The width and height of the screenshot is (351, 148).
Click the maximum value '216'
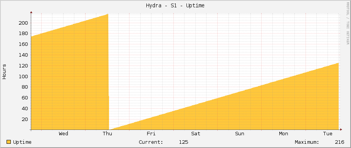339,142
